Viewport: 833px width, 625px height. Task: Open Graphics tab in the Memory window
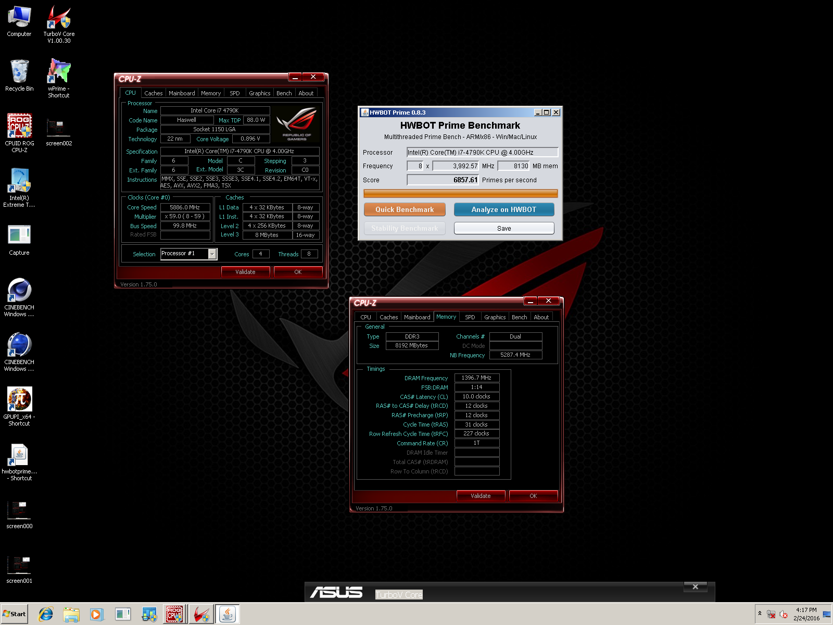click(x=495, y=317)
